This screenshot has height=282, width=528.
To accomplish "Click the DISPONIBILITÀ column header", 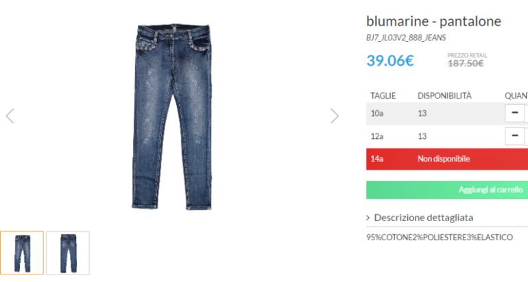I will point(444,95).
